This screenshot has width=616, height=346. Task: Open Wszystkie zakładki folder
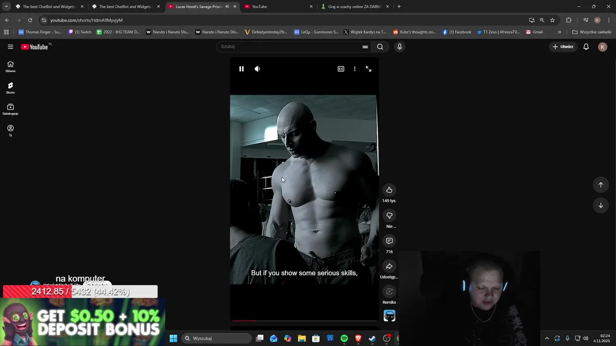coord(592,32)
